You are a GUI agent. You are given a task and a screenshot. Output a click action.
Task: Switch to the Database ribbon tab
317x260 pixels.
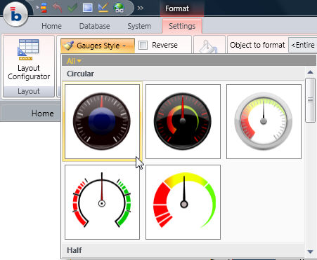[x=94, y=26]
